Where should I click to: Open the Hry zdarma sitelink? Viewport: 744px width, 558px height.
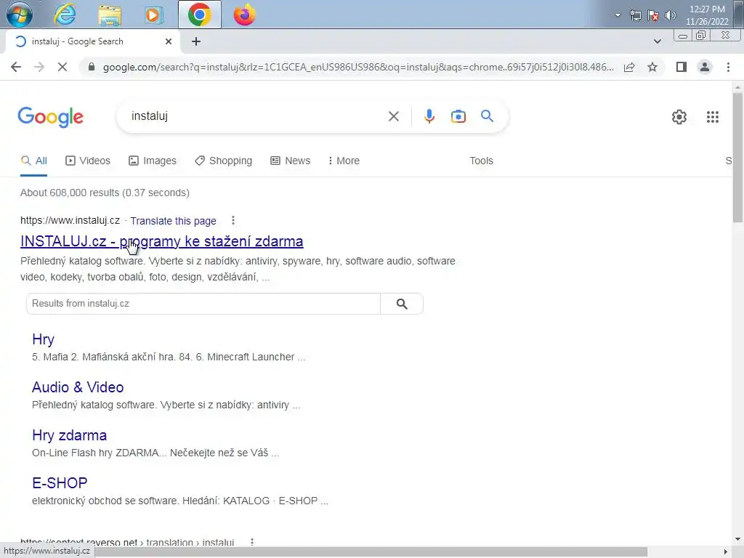point(69,435)
